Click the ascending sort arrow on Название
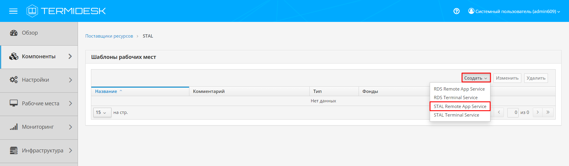The height and width of the screenshot is (166, 569). pos(121,91)
